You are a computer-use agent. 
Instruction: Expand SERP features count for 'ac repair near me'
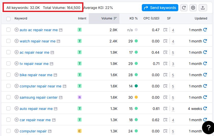[x=173, y=53]
